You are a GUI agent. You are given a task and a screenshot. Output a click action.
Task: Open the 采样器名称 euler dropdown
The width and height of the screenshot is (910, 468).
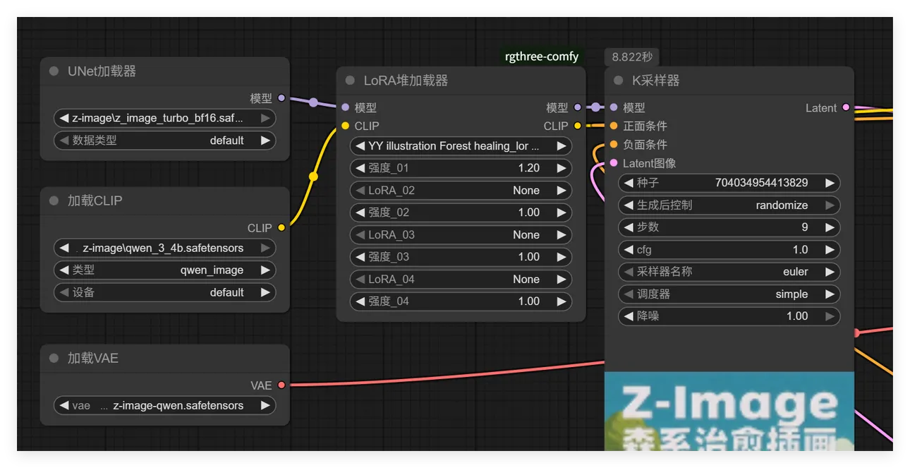[729, 272]
